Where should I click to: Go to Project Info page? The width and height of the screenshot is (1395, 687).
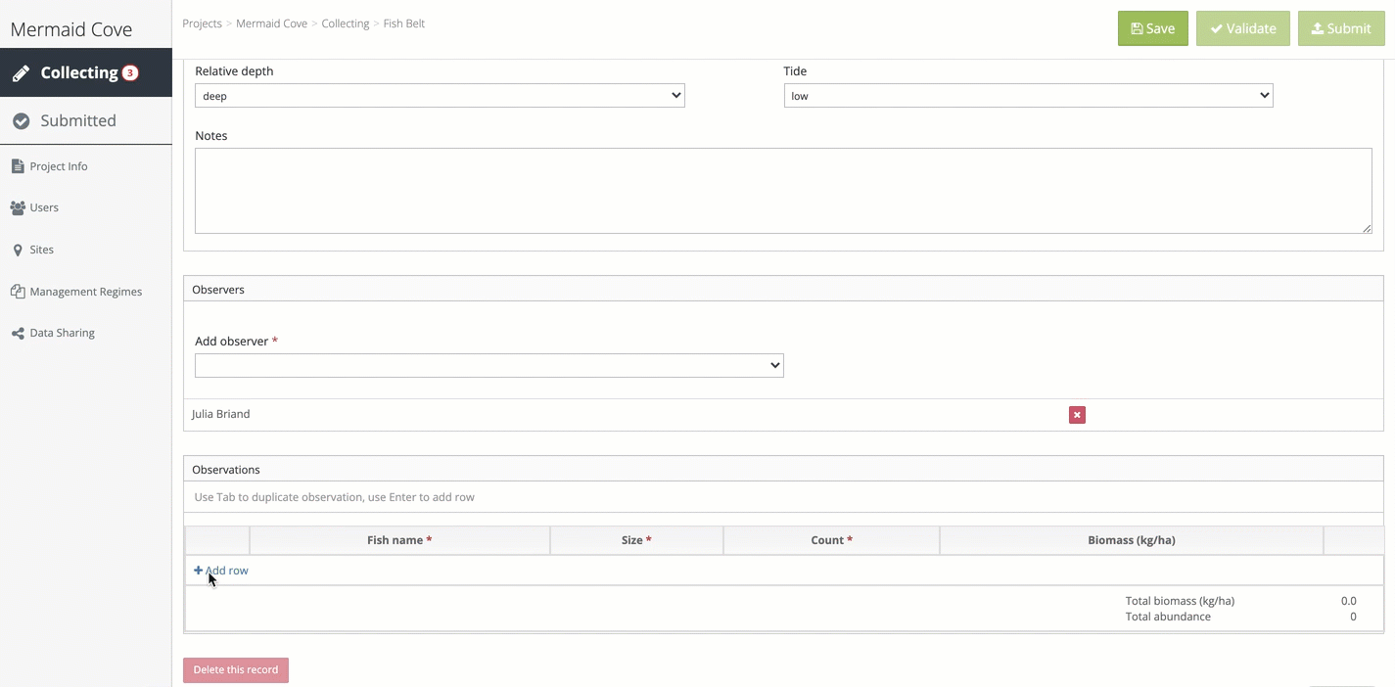(59, 166)
